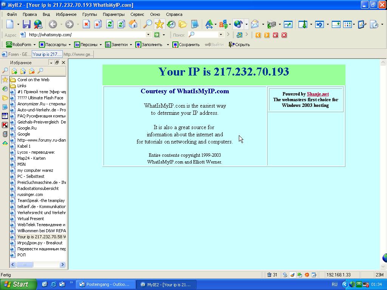Viewport: 387px width, 290px height.
Task: Click the Save page floppy icon
Action: tap(26, 24)
